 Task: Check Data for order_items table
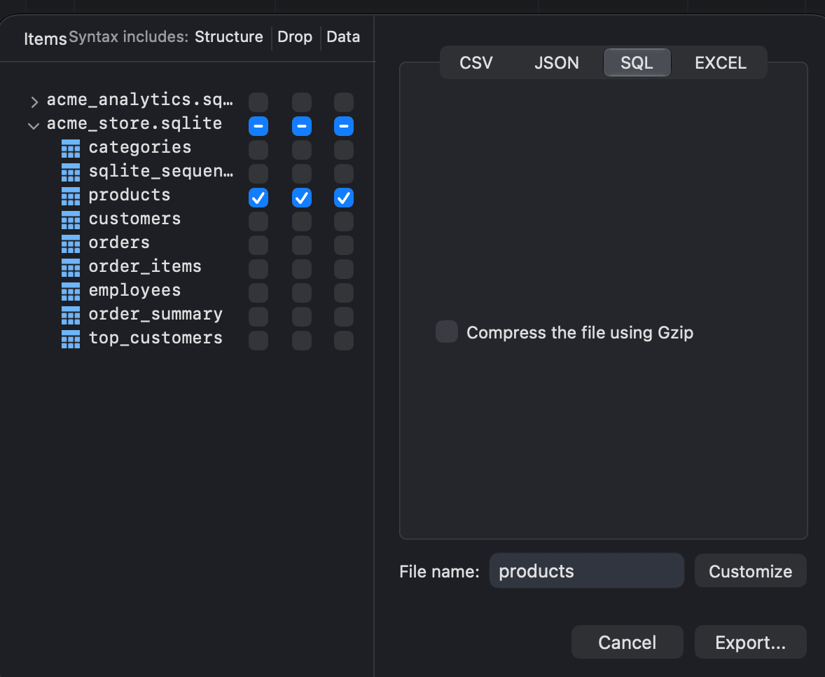pos(344,269)
